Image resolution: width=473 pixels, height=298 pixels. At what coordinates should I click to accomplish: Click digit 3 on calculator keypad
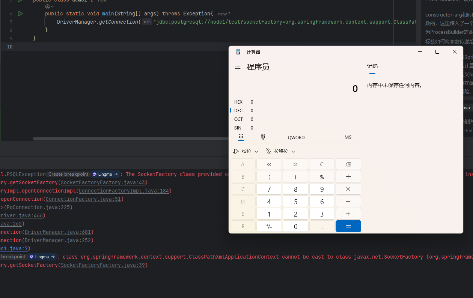[x=322, y=214]
